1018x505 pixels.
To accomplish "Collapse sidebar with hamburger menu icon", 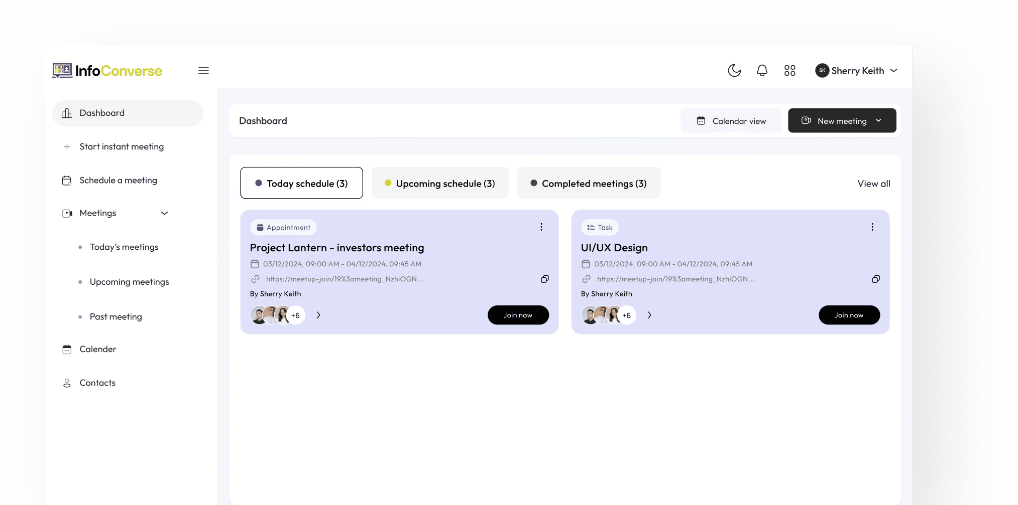I will [203, 71].
